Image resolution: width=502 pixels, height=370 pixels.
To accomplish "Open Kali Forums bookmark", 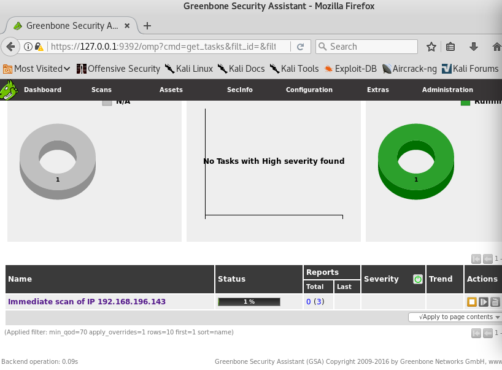I will (x=470, y=69).
